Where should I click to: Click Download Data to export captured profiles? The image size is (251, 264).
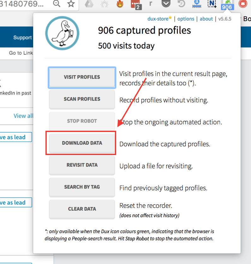pos(82,143)
